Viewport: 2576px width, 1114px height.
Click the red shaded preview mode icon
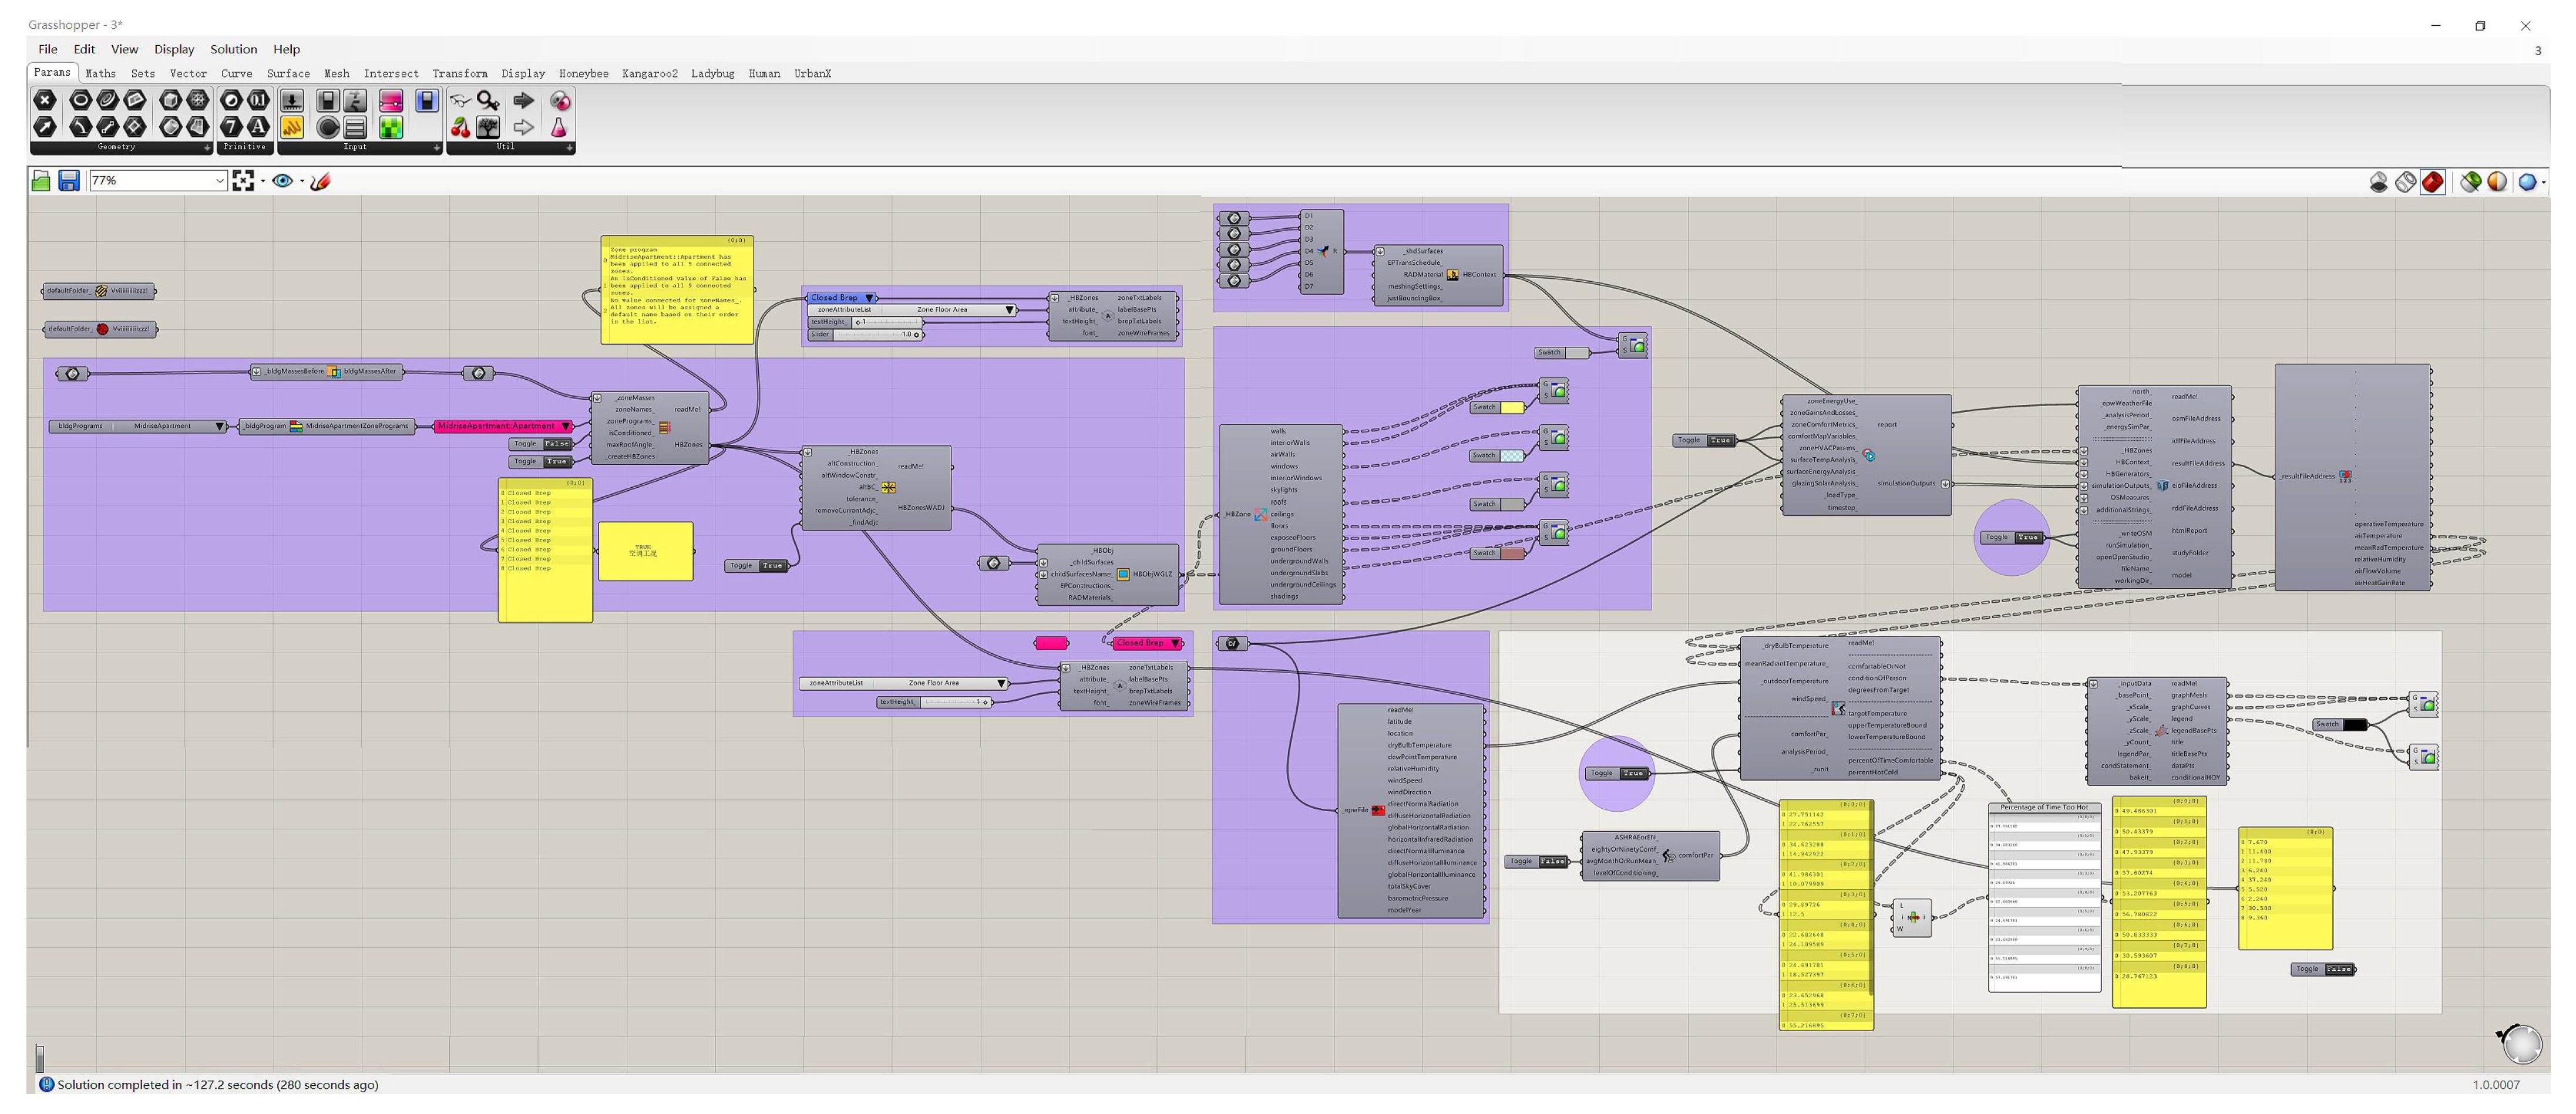[x=2433, y=182]
